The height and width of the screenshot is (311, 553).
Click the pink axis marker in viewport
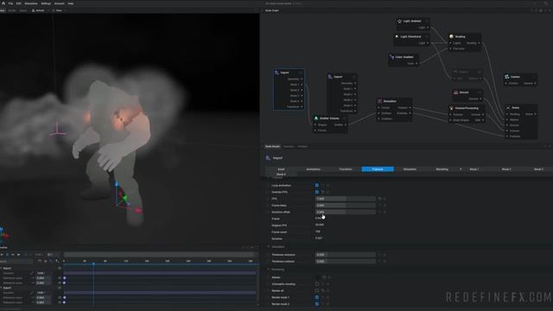[57, 130]
